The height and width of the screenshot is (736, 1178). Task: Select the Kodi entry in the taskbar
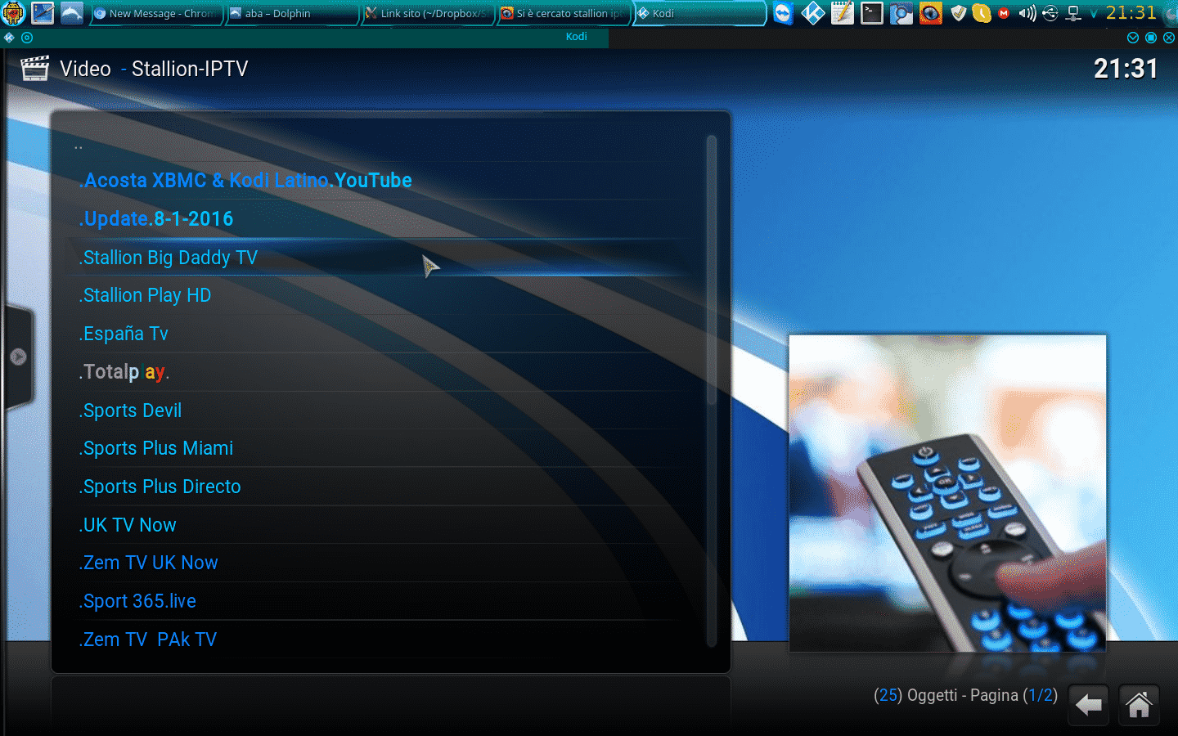point(699,13)
